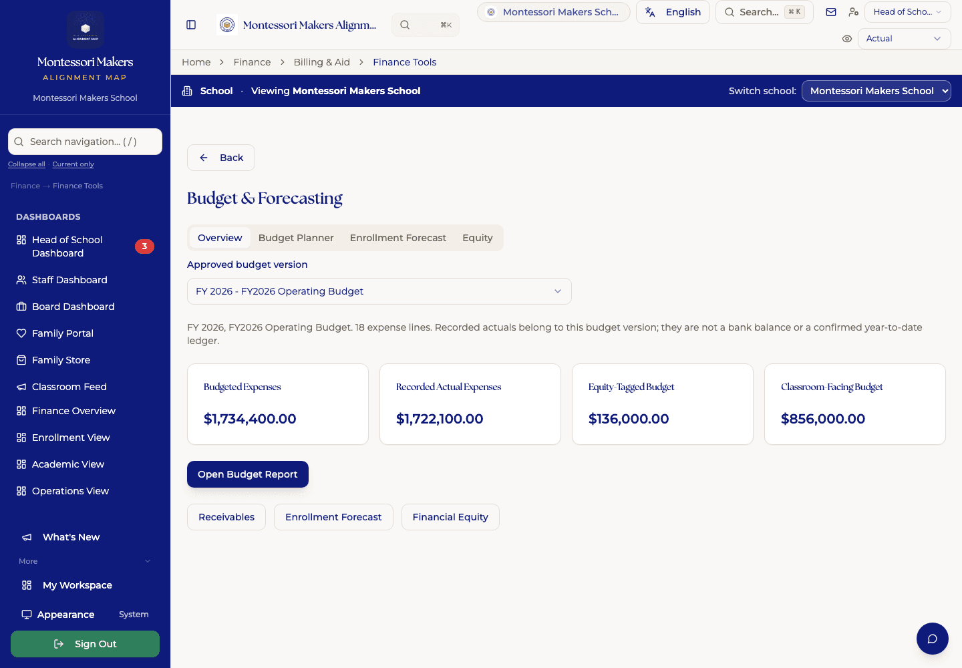The image size is (962, 668).
Task: Click the Family Store bag icon
Action: tap(21, 360)
